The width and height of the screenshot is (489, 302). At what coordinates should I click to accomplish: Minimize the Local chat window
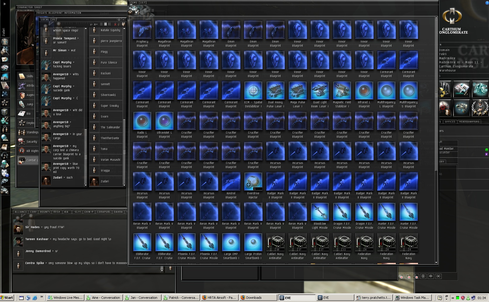(x=124, y=20)
